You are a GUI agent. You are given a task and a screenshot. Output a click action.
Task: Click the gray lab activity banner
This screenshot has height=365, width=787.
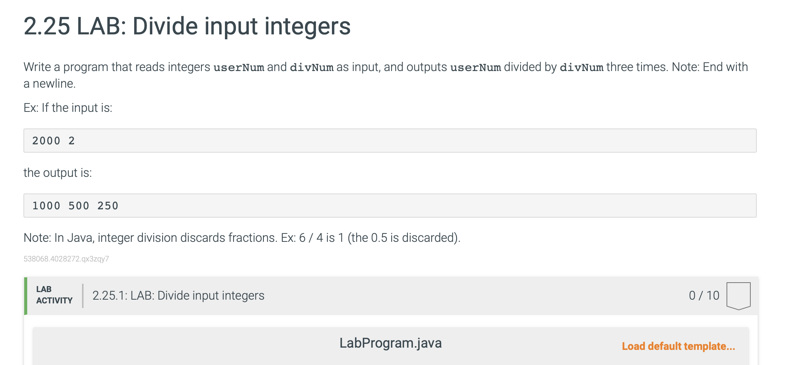click(x=454, y=296)
